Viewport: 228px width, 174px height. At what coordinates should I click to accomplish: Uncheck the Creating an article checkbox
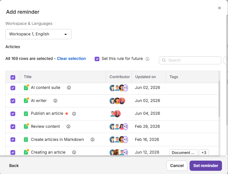pyautogui.click(x=13, y=152)
